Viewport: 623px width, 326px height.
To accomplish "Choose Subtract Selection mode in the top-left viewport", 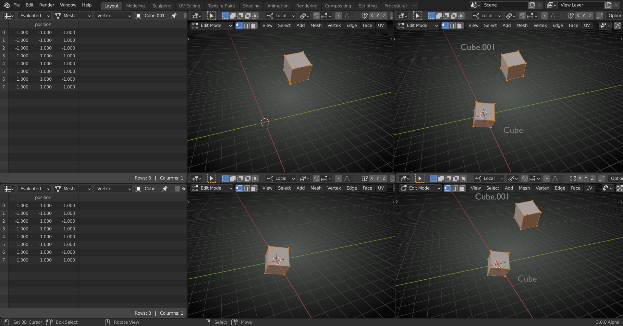I will (x=240, y=16).
